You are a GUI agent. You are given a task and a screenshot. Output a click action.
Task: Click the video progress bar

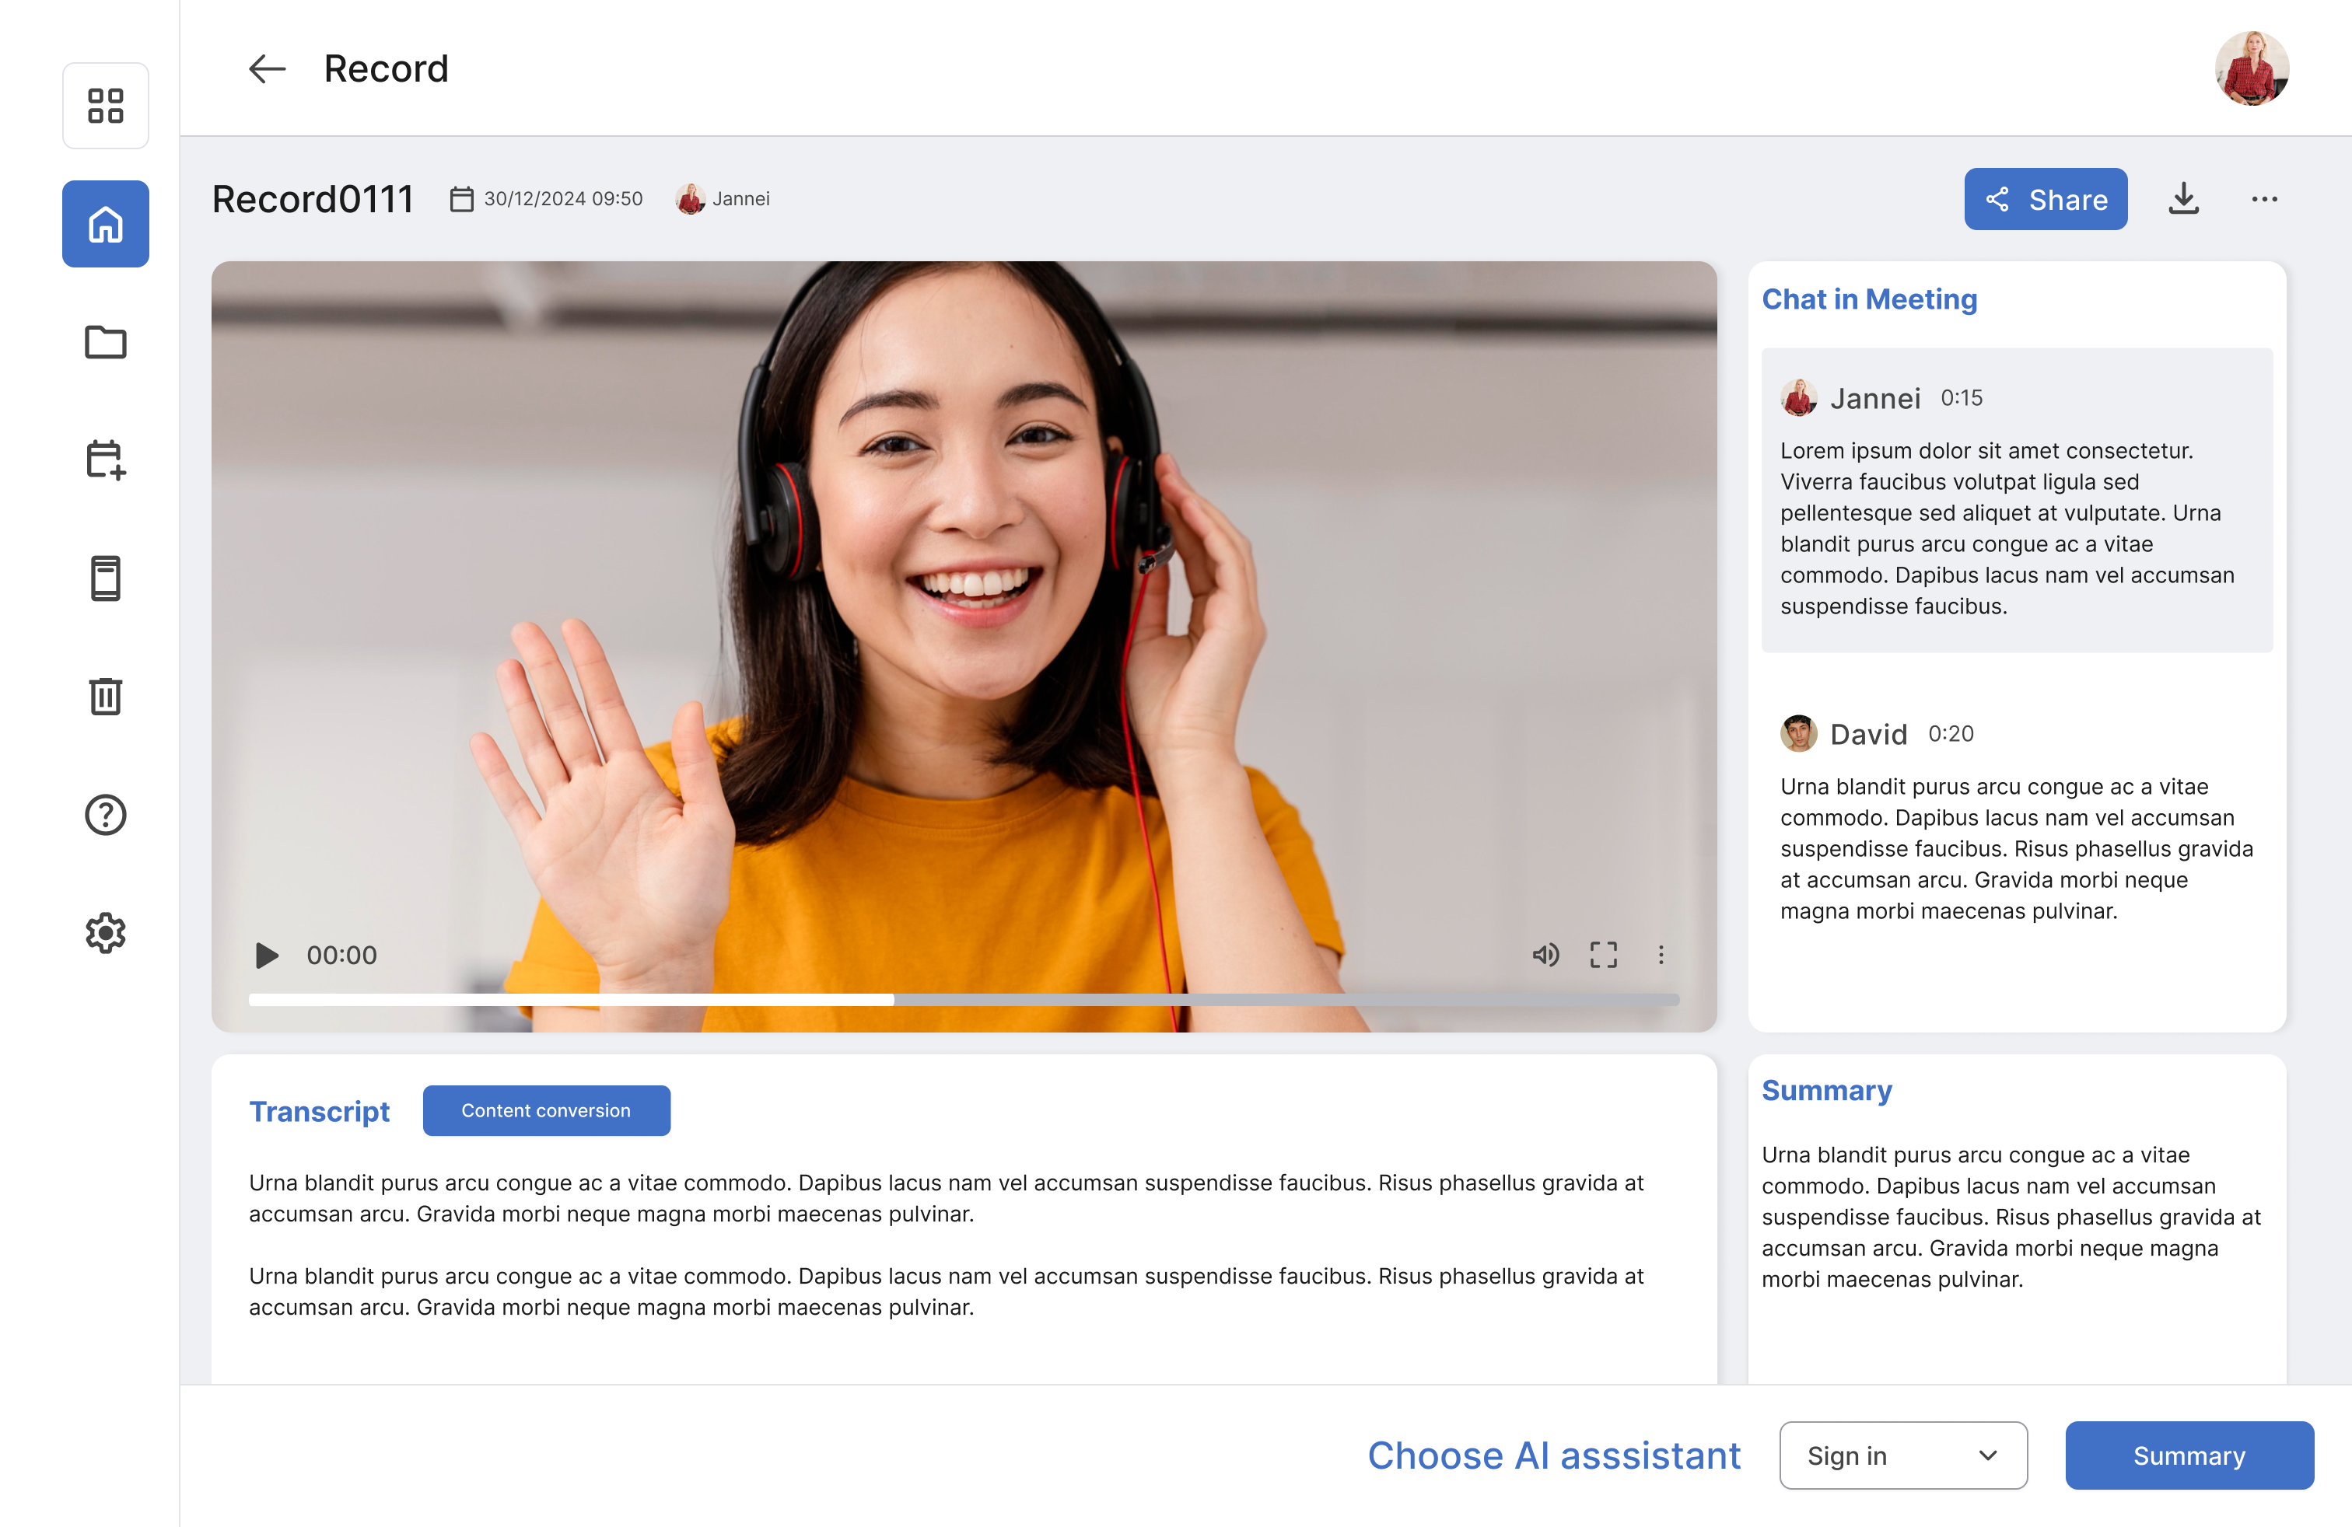964,1000
